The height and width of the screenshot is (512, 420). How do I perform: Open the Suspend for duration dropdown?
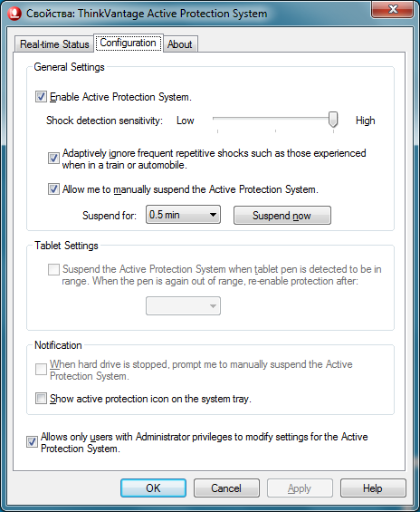pyautogui.click(x=183, y=215)
